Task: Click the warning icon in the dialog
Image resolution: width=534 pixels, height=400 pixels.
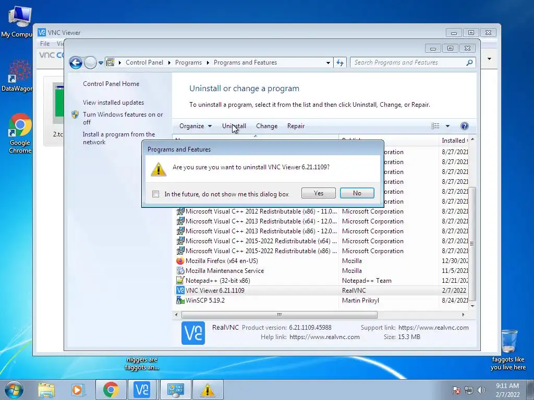Action: (159, 169)
